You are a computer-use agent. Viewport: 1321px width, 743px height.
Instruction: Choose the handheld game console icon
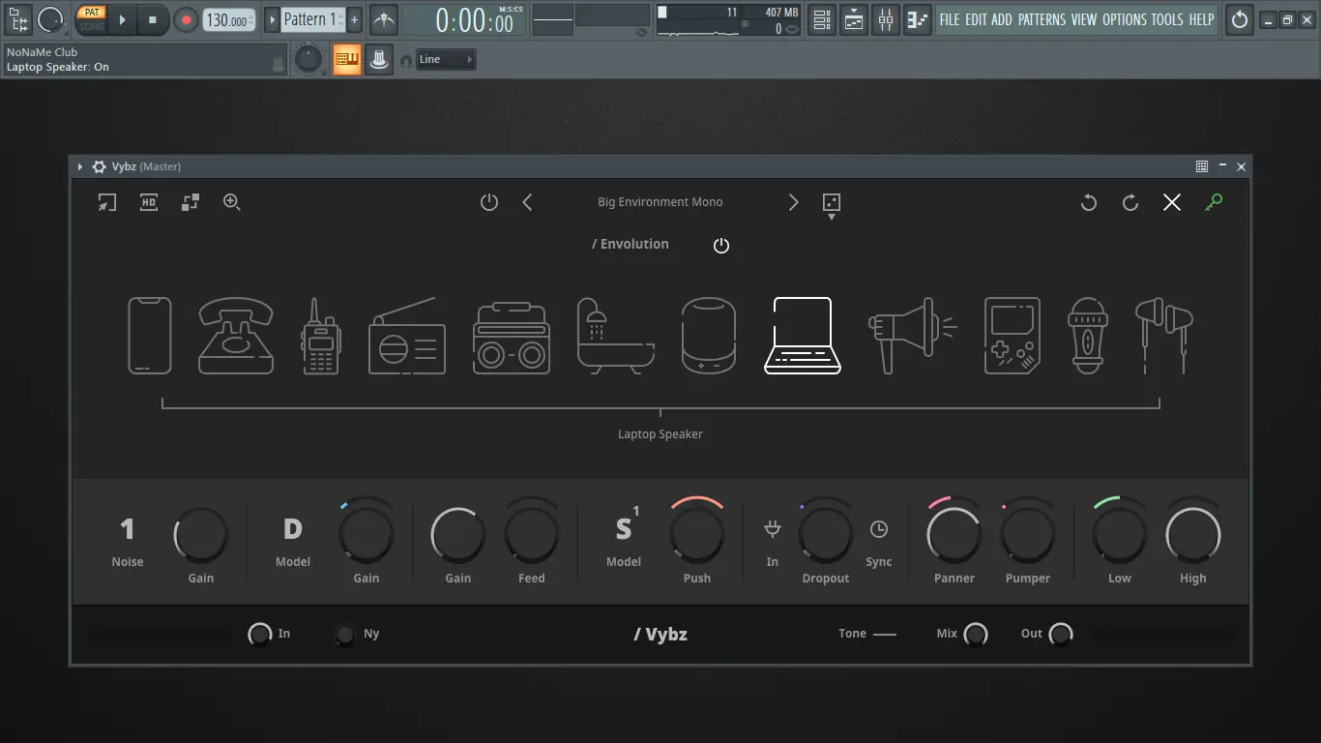1013,336
